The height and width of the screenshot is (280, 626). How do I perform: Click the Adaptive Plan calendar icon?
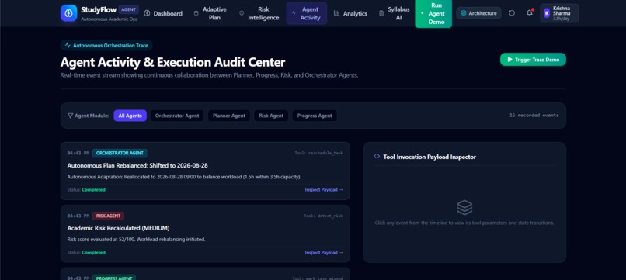pos(196,13)
